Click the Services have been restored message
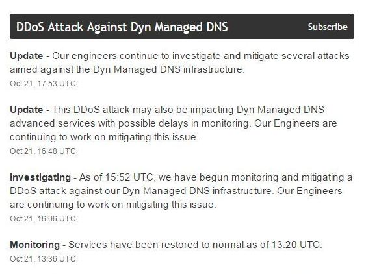366x274 pixels. click(x=195, y=245)
